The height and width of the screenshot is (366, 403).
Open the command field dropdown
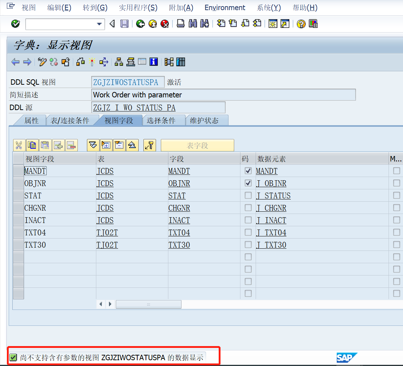98,24
